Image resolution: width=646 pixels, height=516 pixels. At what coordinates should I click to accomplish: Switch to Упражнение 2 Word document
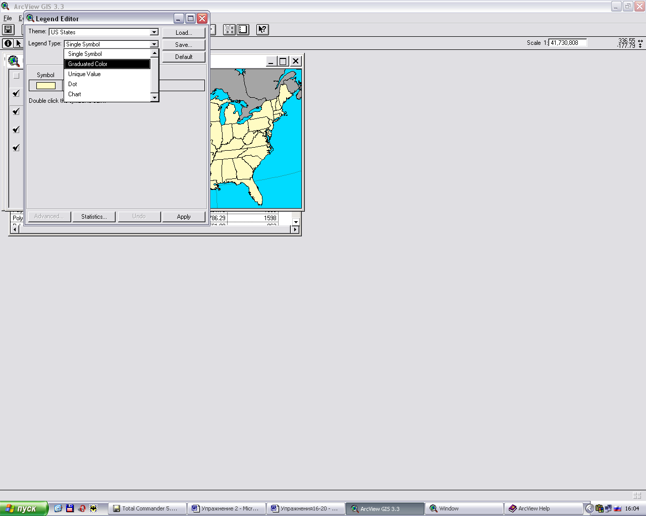(x=227, y=508)
